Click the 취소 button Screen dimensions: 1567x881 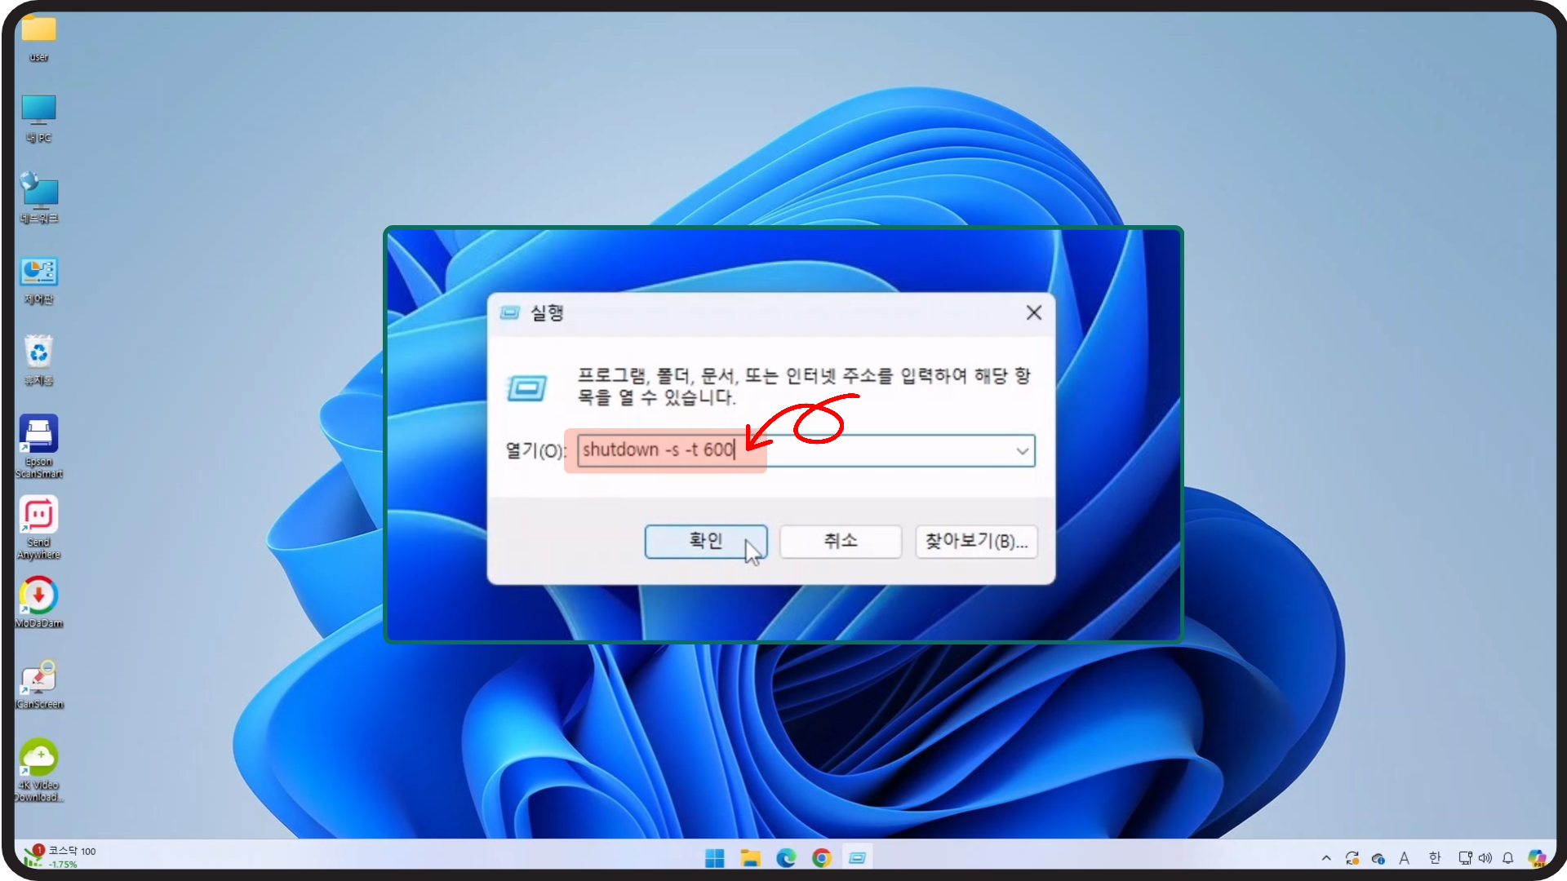840,542
